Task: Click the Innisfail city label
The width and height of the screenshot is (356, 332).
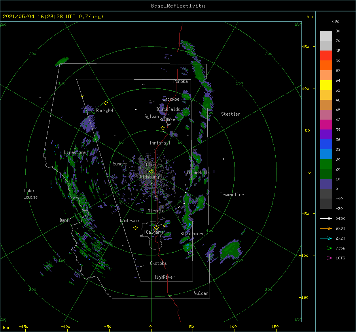Action: [160, 143]
